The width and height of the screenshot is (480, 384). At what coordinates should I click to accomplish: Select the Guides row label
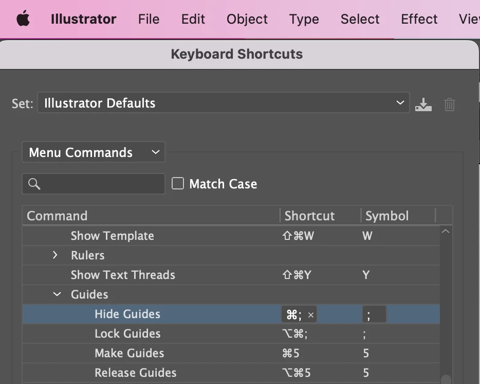click(x=89, y=294)
